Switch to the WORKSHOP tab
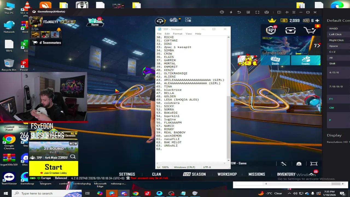The height and width of the screenshot is (197, 350). click(227, 174)
